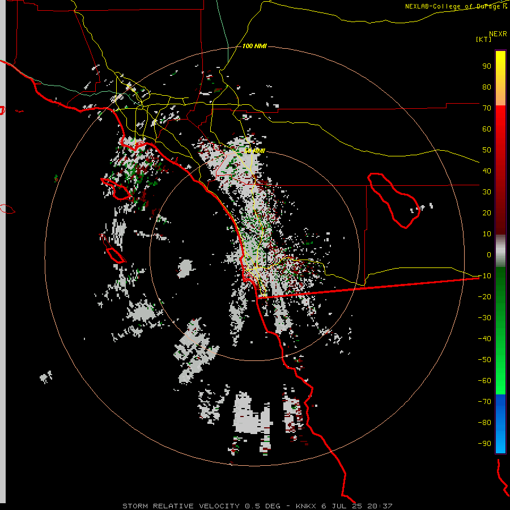
Task: Click the 50 value on the velocity scale
Action: coord(487,150)
